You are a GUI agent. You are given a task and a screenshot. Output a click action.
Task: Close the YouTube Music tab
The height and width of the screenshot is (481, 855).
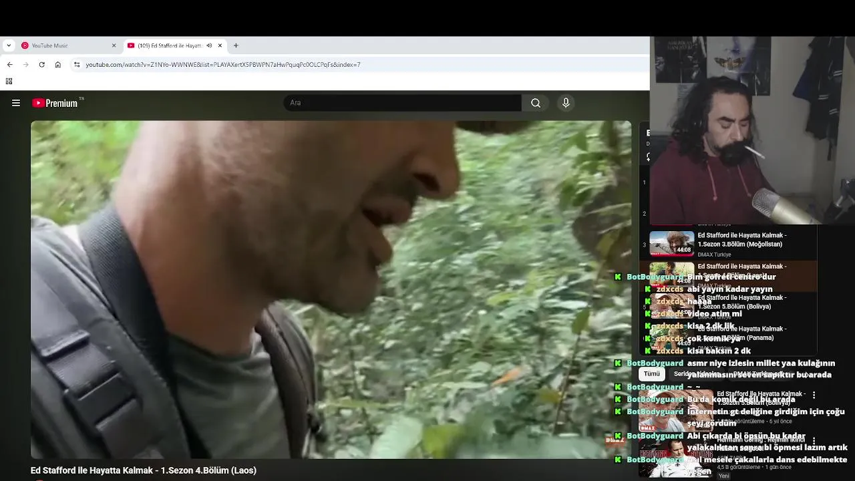tap(114, 45)
